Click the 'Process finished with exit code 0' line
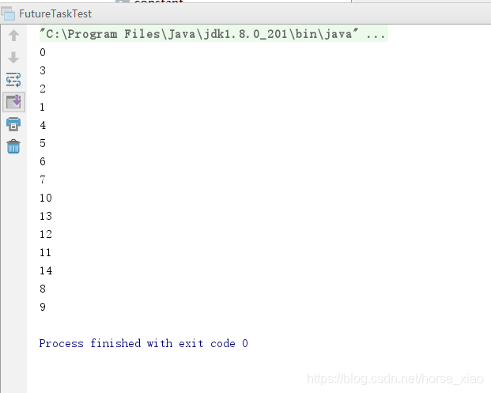This screenshot has width=491, height=393. [143, 343]
